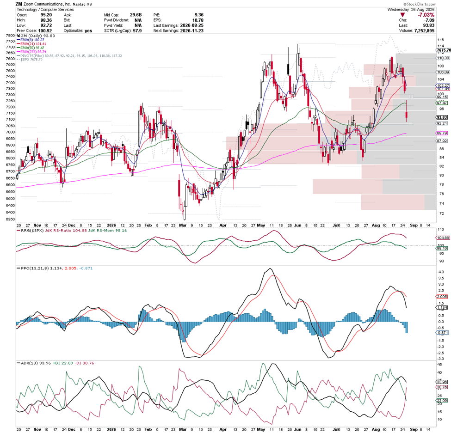Click the EPS value 10.78
The width and height of the screenshot is (451, 433).
pos(198,20)
